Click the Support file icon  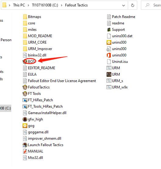(109, 30)
